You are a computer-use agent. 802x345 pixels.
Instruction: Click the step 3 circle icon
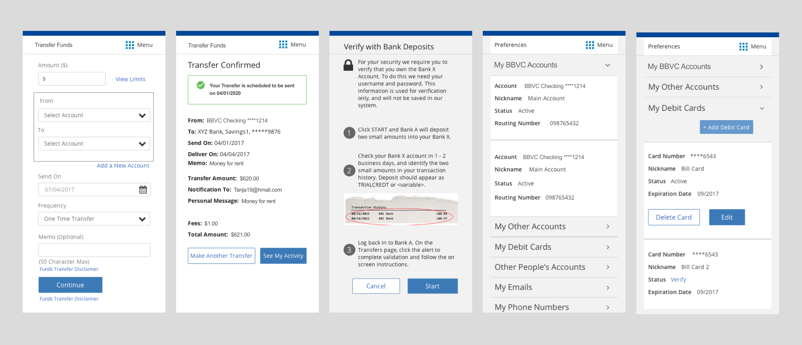(x=349, y=250)
